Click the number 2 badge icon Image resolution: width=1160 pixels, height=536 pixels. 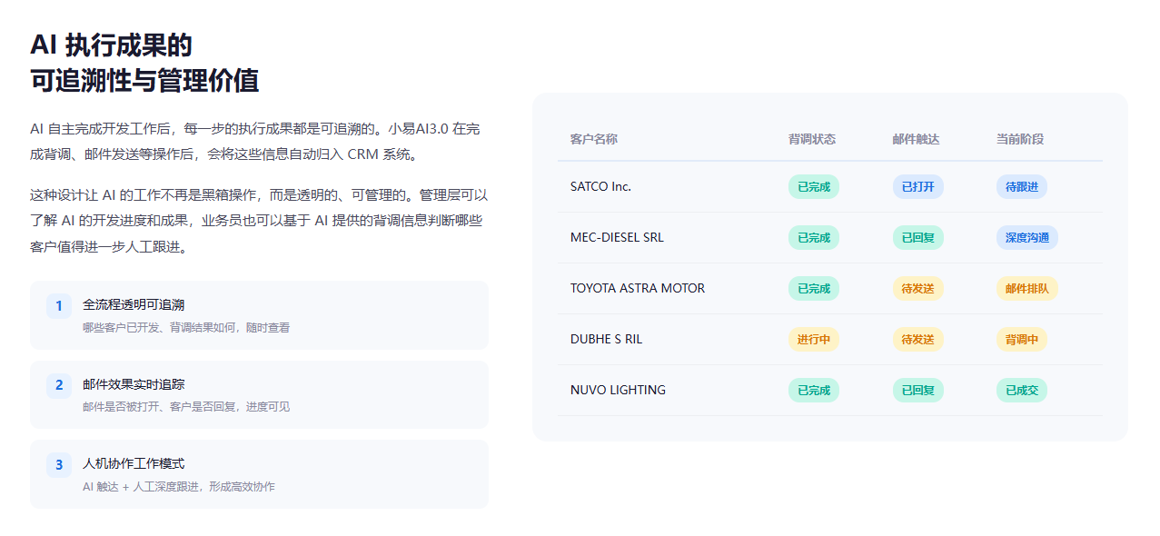tap(59, 385)
